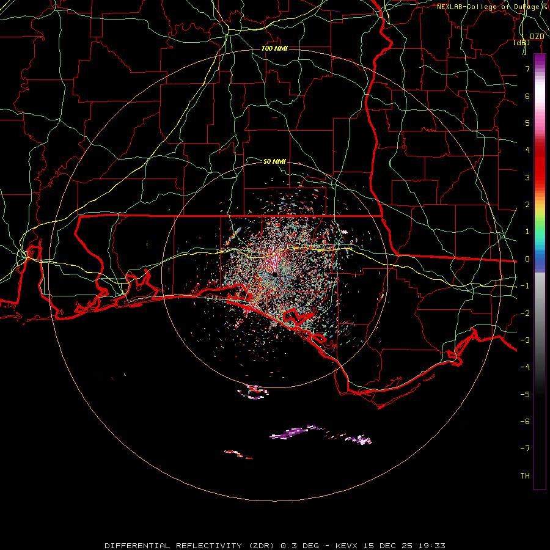
Task: Click the -1 value on the color scale
Action: point(525,286)
